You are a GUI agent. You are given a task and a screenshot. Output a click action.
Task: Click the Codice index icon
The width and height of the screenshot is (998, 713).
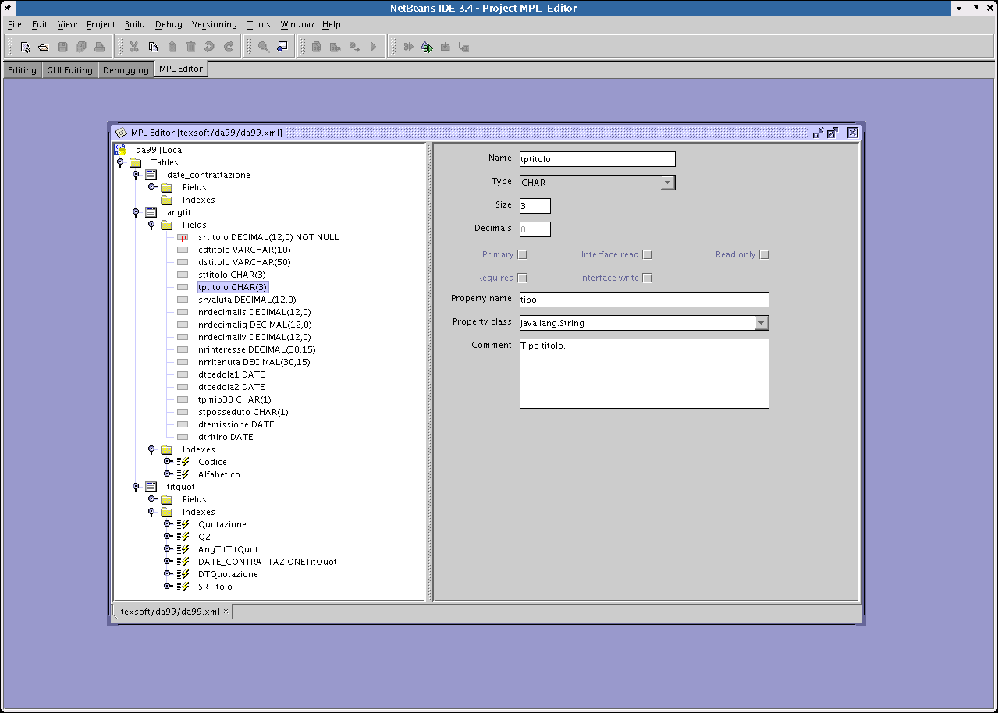[x=183, y=462]
